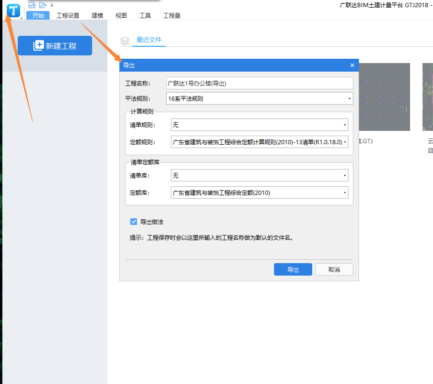433x384 pixels.
Task: Open the 工程量 ribbon tab
Action: point(172,15)
